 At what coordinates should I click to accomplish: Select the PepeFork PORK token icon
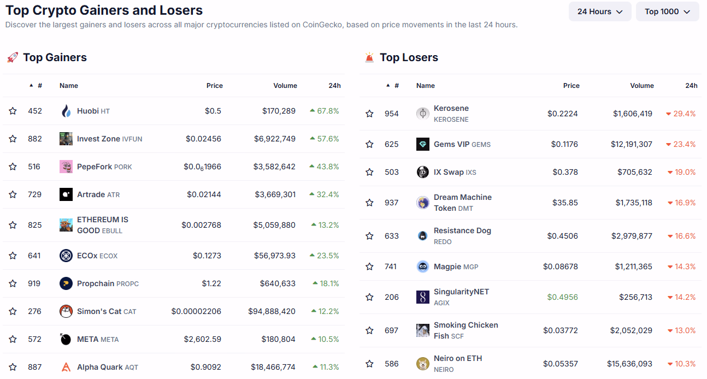coord(66,166)
